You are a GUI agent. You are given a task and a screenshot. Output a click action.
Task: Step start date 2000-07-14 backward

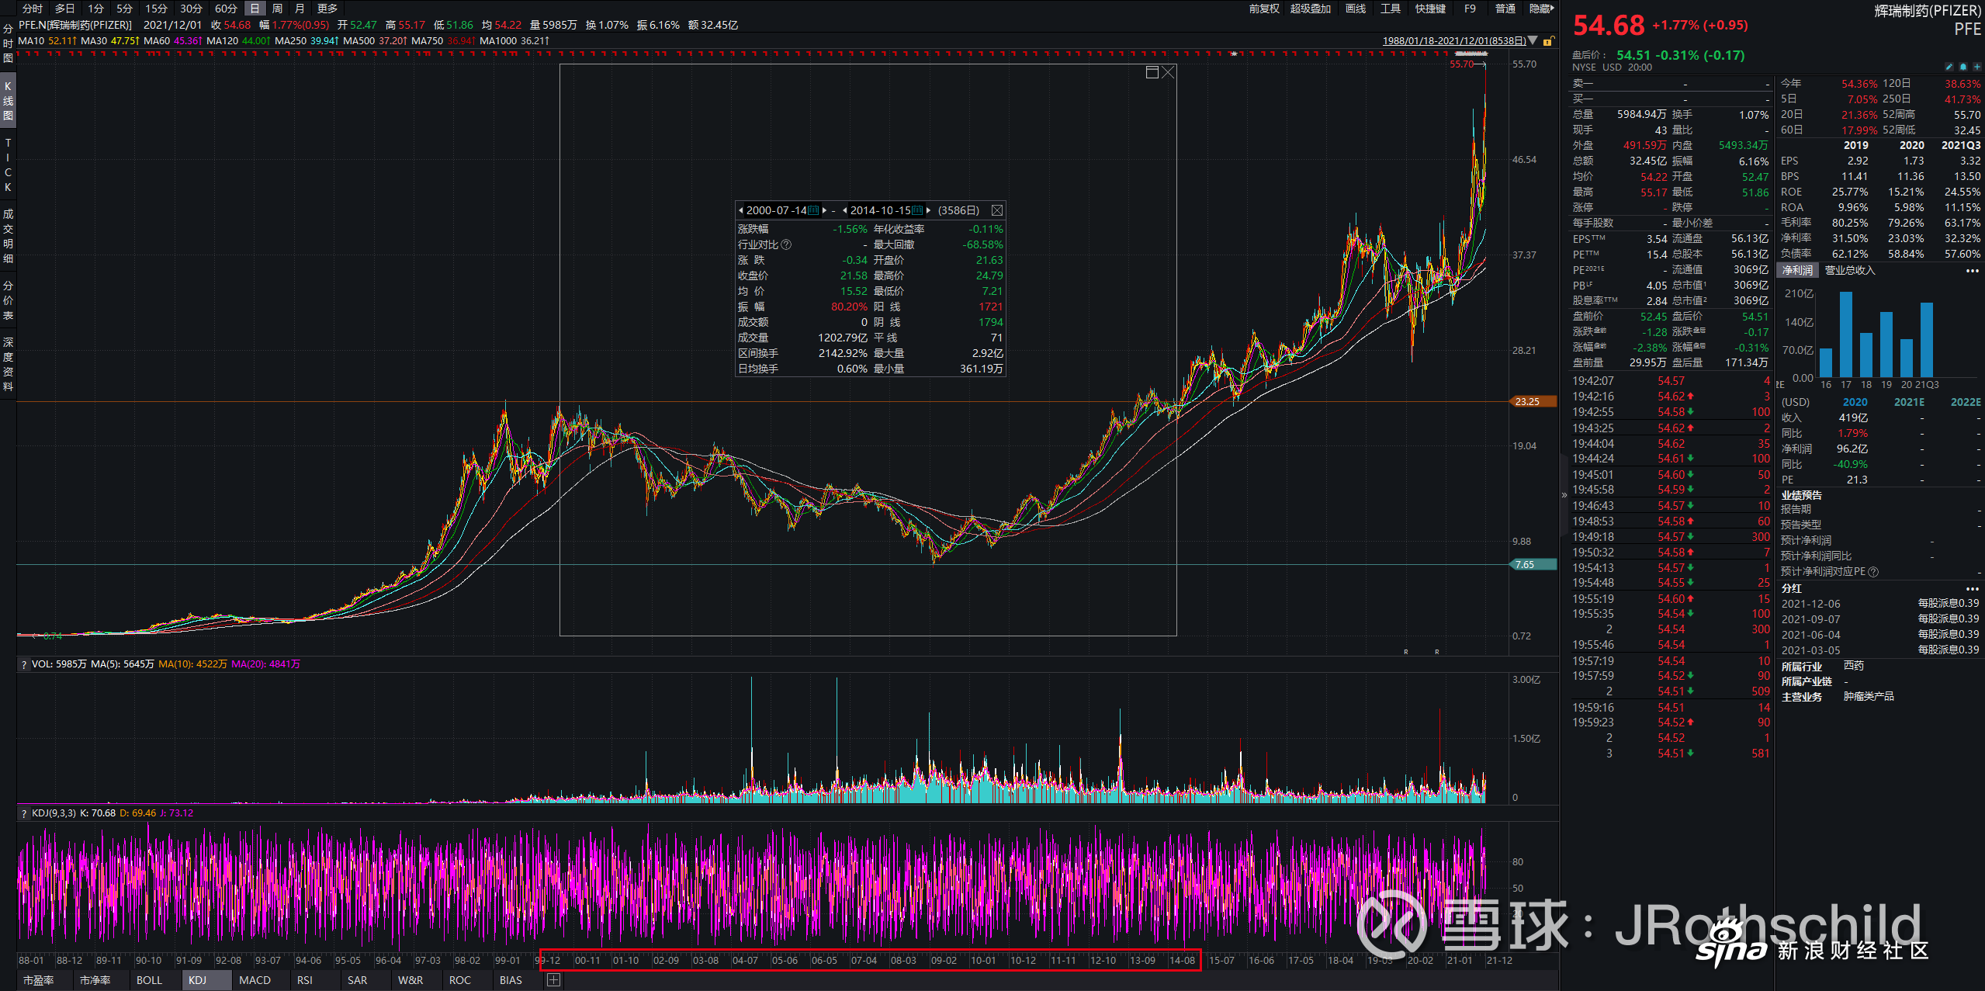741,210
